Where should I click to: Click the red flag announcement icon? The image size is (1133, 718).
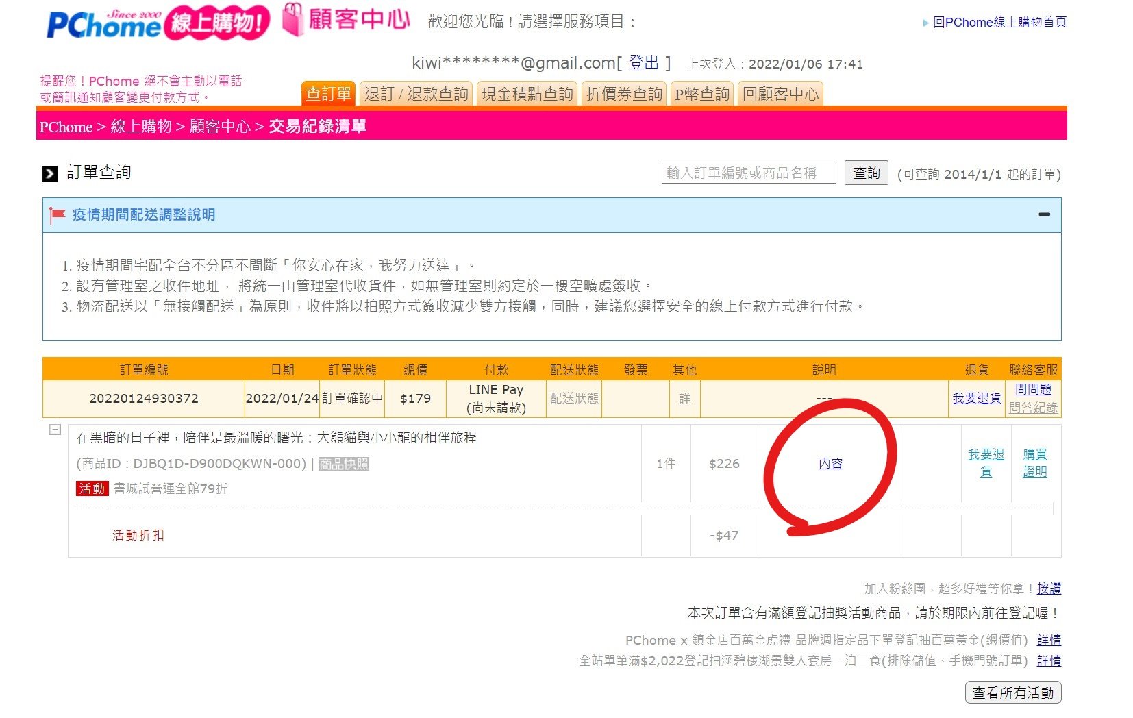pyautogui.click(x=58, y=215)
